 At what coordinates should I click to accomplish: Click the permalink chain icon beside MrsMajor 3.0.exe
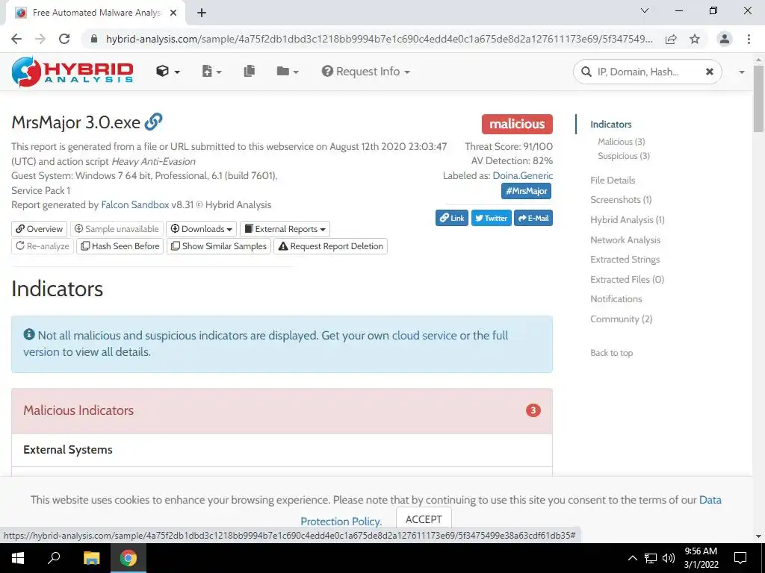pos(153,122)
